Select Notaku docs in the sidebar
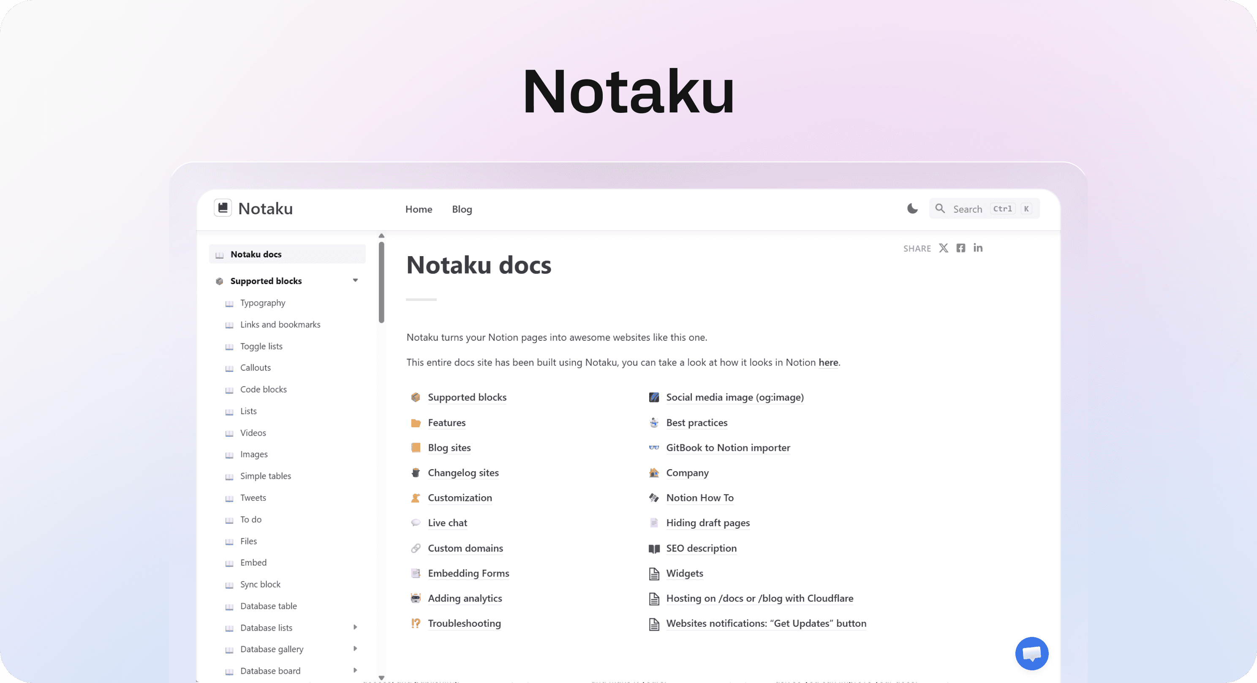Image resolution: width=1257 pixels, height=683 pixels. point(287,254)
